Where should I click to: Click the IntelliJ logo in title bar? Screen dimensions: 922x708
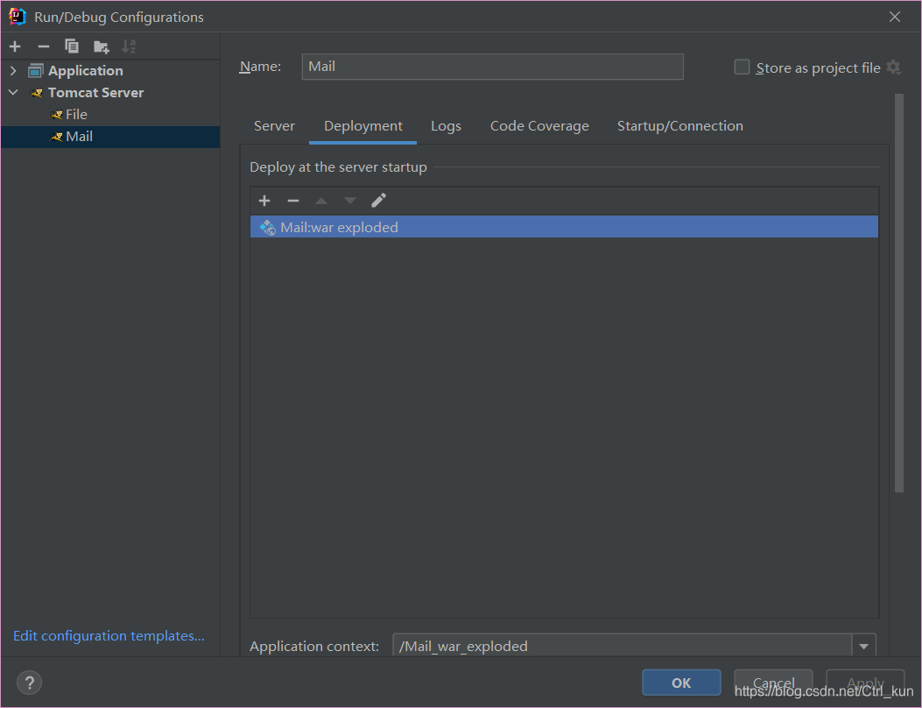tap(17, 17)
